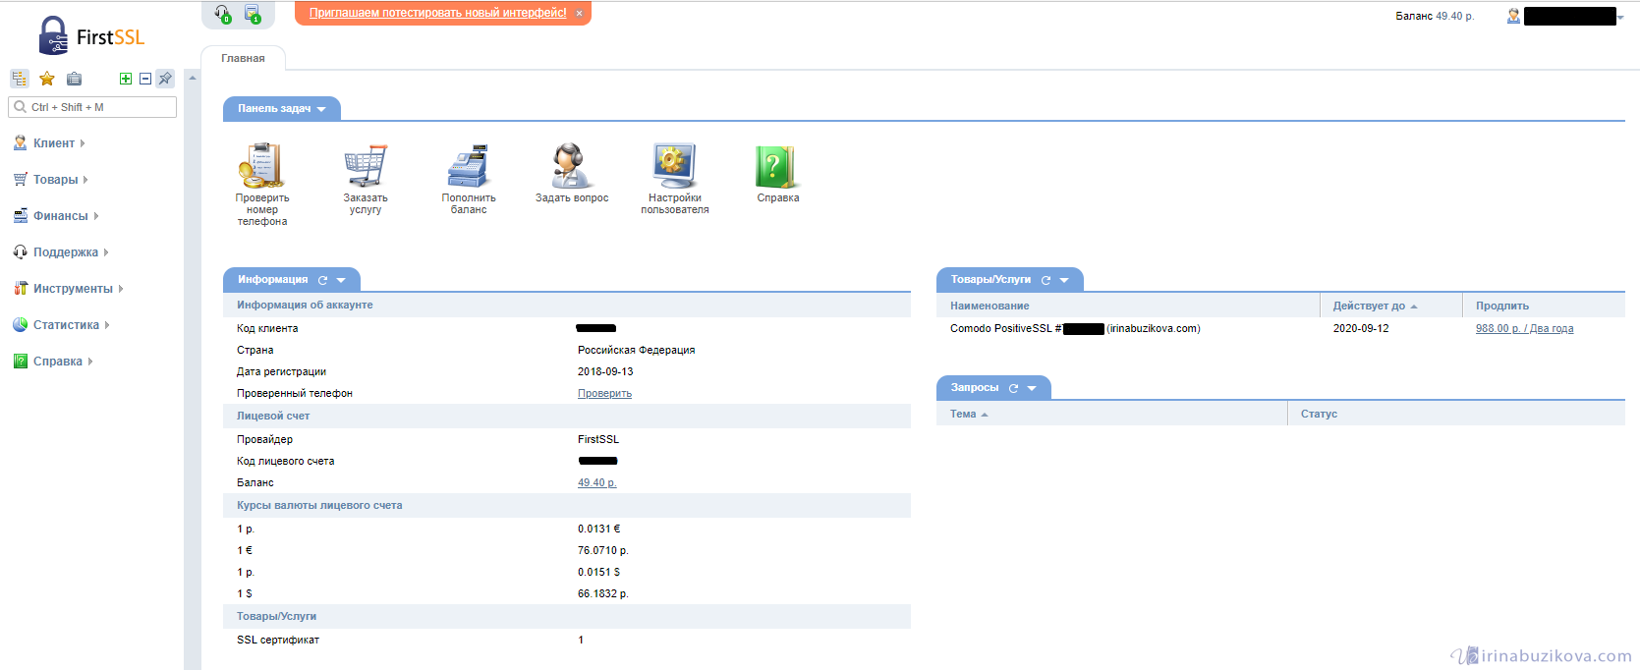Click the 988.00 р. / Два года renew link
This screenshot has width=1640, height=670.
[x=1524, y=329]
